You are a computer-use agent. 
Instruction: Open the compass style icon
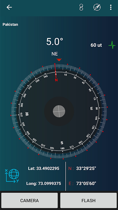97,7
